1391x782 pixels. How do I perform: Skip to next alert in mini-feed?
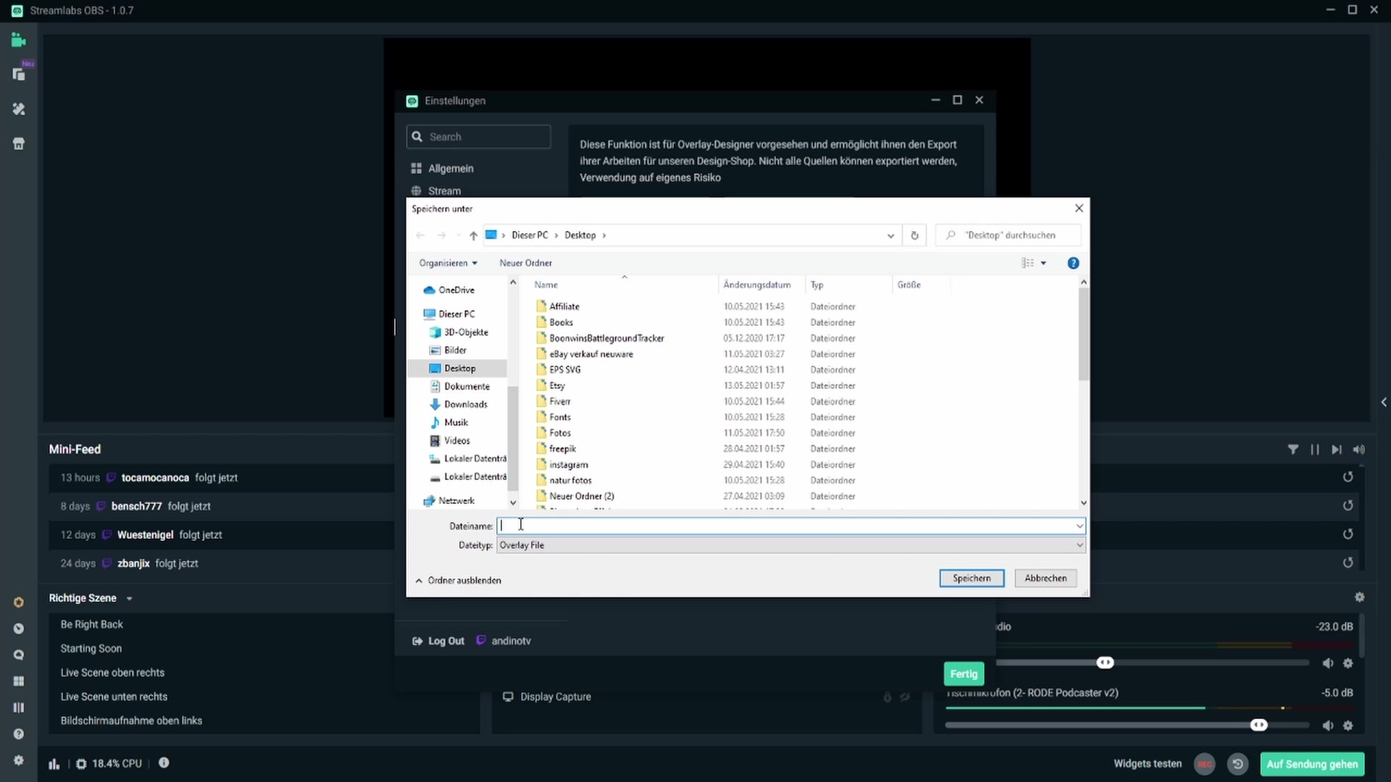pos(1336,450)
